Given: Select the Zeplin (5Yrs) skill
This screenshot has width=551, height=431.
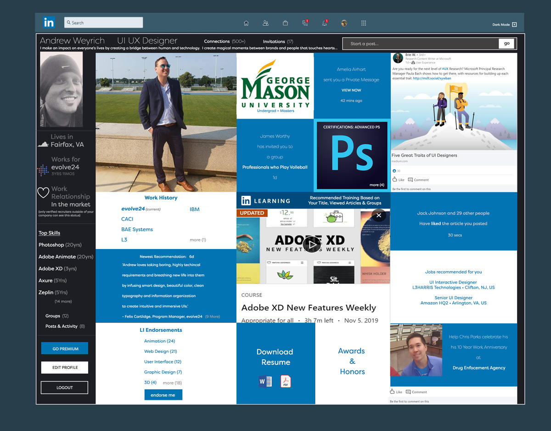Looking at the screenshot, I should (53, 292).
